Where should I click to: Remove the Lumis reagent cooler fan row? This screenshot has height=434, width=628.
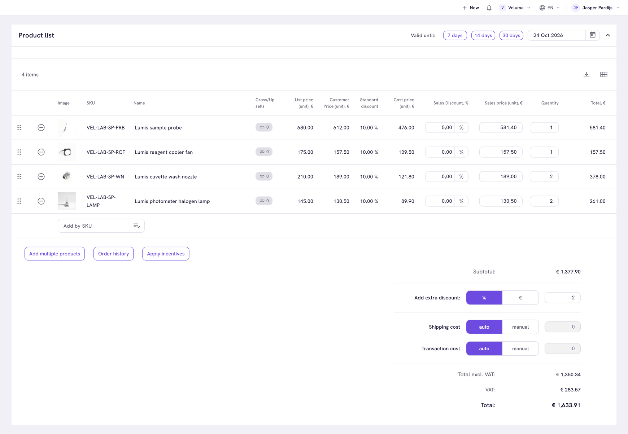point(41,152)
